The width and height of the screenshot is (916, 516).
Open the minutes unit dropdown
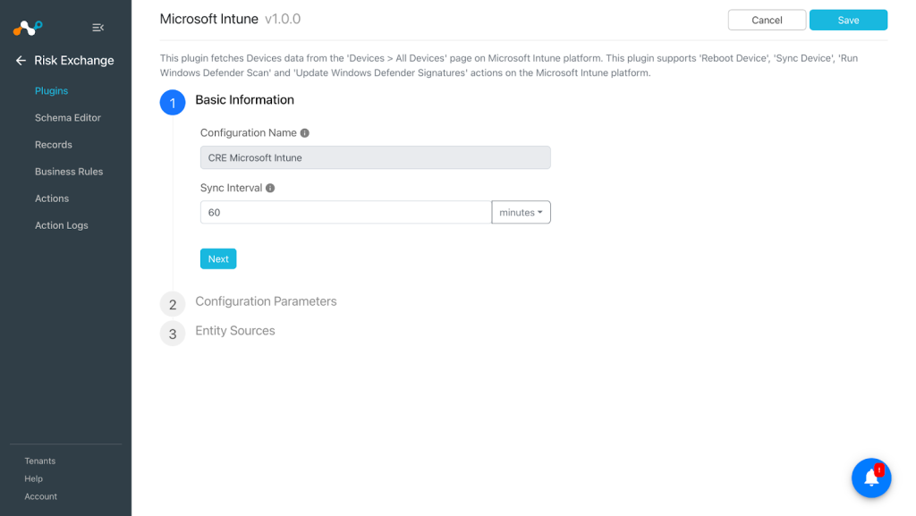coord(522,213)
